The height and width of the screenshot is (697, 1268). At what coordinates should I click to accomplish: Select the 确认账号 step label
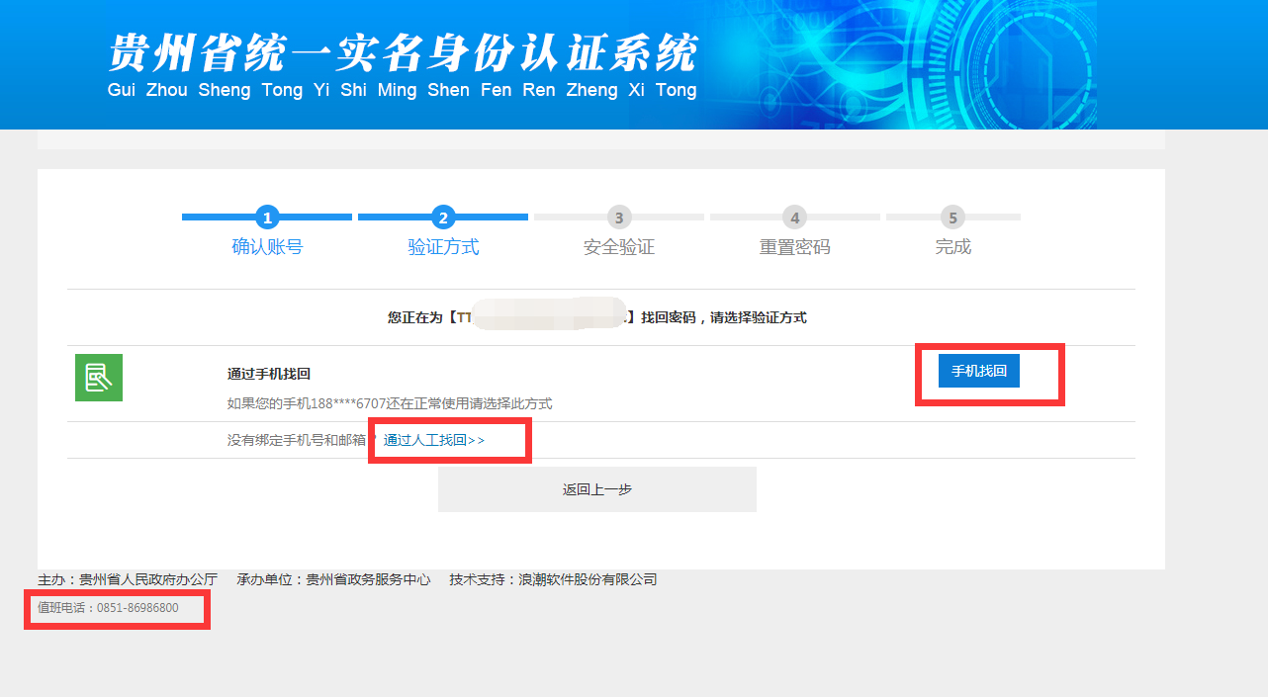pos(267,247)
